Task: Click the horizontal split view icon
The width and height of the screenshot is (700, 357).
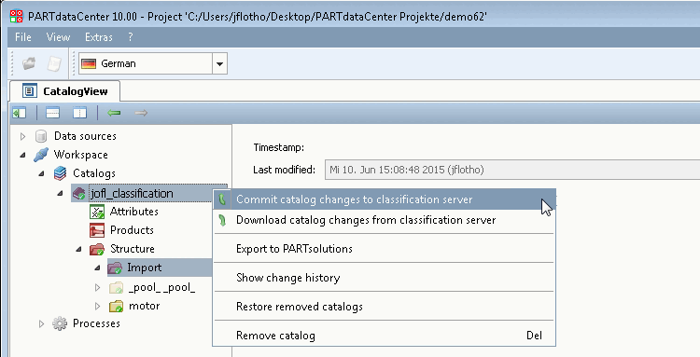Action: coord(52,113)
